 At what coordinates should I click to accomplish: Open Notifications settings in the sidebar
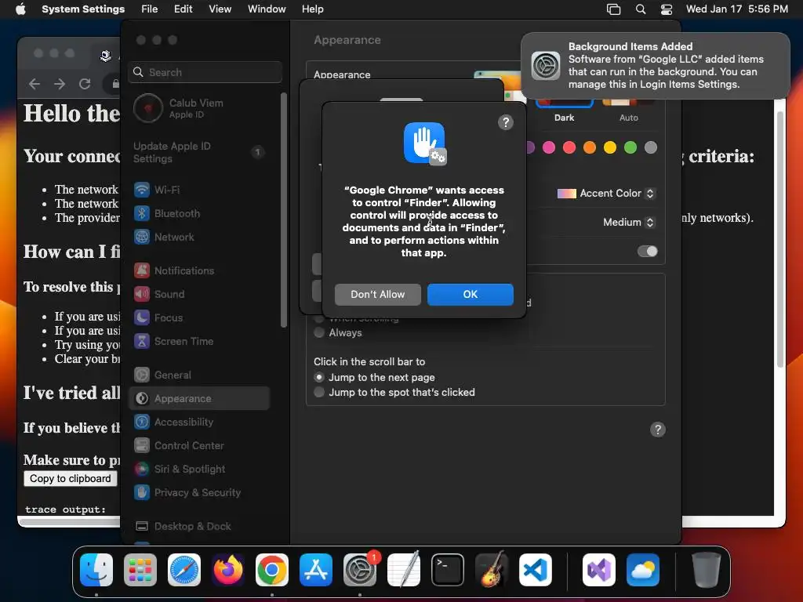(201, 270)
